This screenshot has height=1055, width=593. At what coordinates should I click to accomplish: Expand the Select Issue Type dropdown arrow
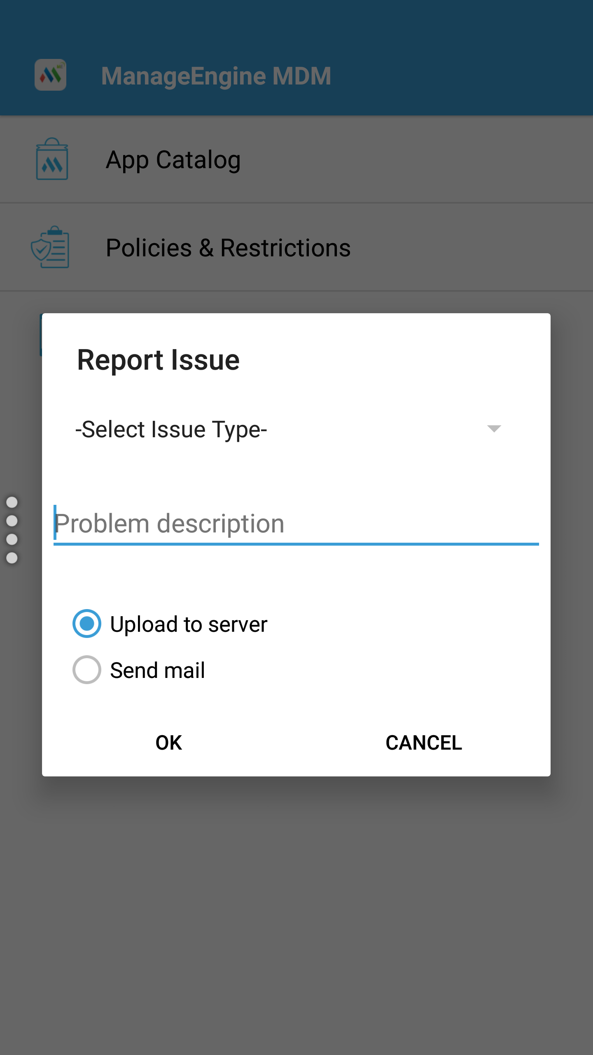coord(494,429)
